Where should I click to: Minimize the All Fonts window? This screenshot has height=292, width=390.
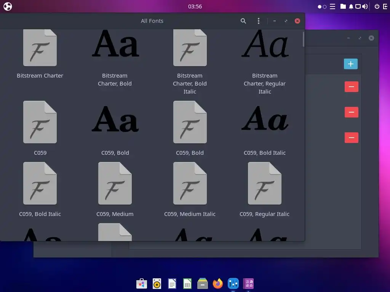(275, 21)
